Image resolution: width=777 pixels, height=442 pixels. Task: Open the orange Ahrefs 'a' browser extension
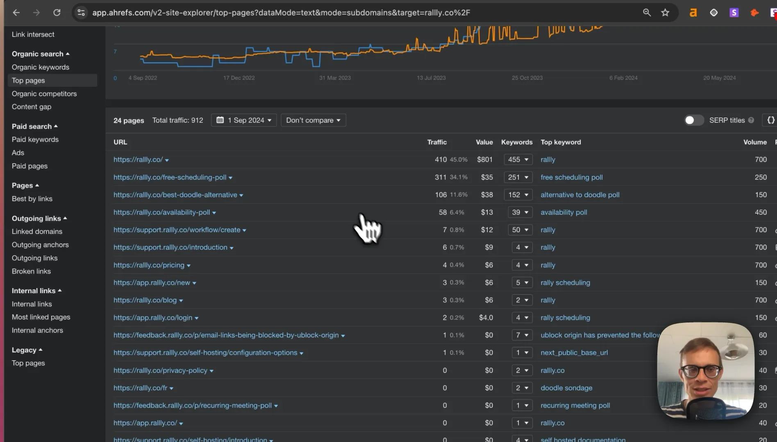click(x=693, y=13)
